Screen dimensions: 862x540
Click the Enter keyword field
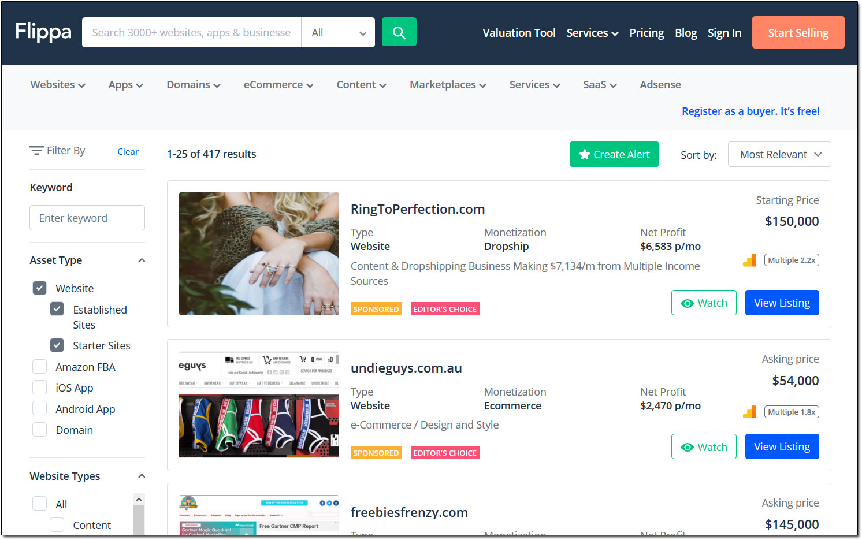point(87,218)
